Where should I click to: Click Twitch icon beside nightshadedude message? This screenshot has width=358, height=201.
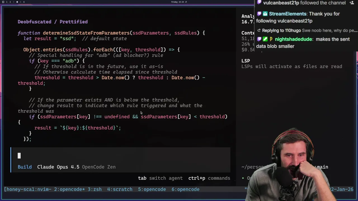tap(259, 39)
